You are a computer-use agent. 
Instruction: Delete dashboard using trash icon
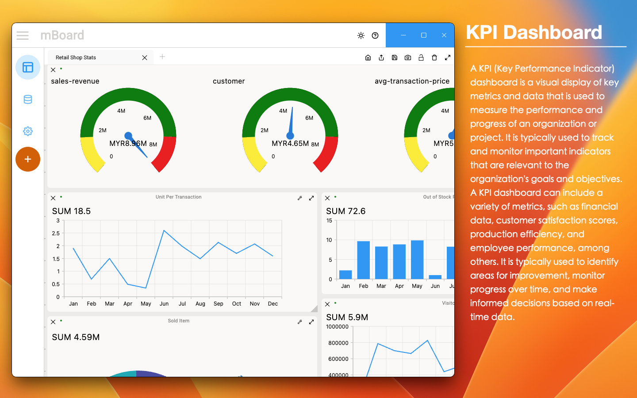pos(434,57)
